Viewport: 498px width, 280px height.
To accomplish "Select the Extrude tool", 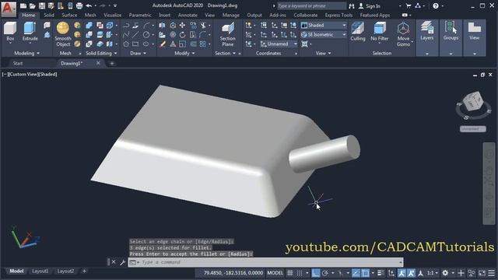I will [30, 32].
